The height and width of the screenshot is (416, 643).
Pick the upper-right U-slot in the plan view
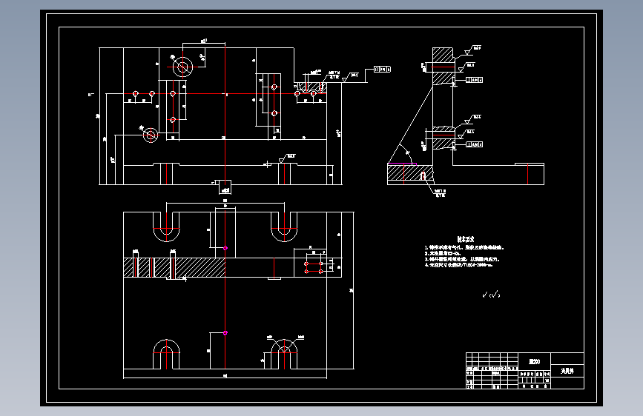(284, 227)
